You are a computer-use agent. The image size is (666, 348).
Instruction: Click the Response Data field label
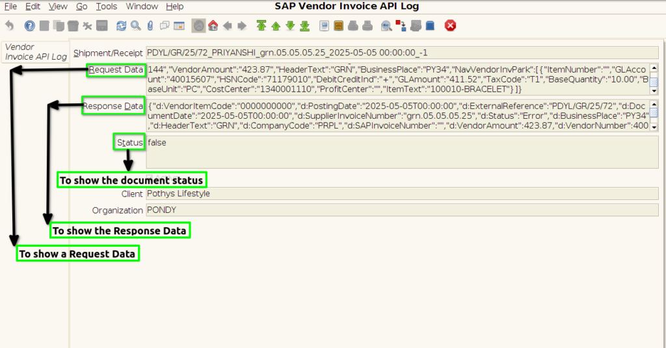(x=113, y=106)
